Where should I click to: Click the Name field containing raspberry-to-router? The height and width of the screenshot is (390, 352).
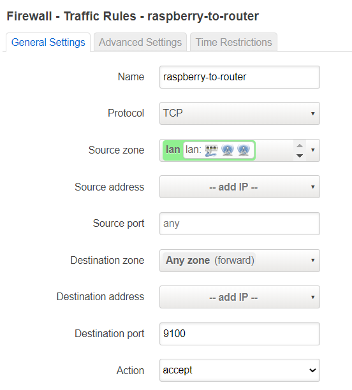click(x=240, y=77)
